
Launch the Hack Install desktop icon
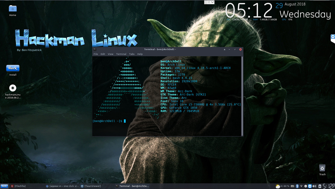click(13, 70)
